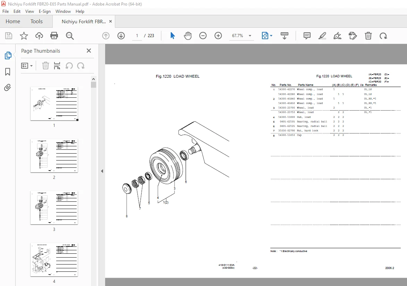Viewport: 407px width, 286px height.
Task: Click the Electrically conductive note text
Action: point(293,251)
